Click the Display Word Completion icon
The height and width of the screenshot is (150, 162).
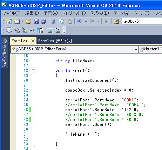[32, 30]
